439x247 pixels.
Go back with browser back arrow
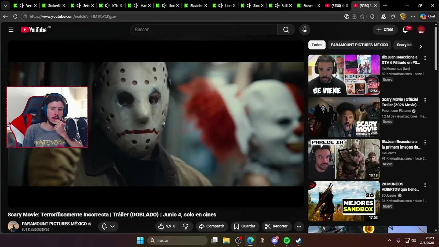[x=5, y=16]
